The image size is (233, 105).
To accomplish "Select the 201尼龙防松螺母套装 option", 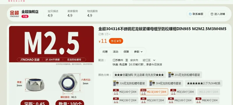I will click(185, 75).
